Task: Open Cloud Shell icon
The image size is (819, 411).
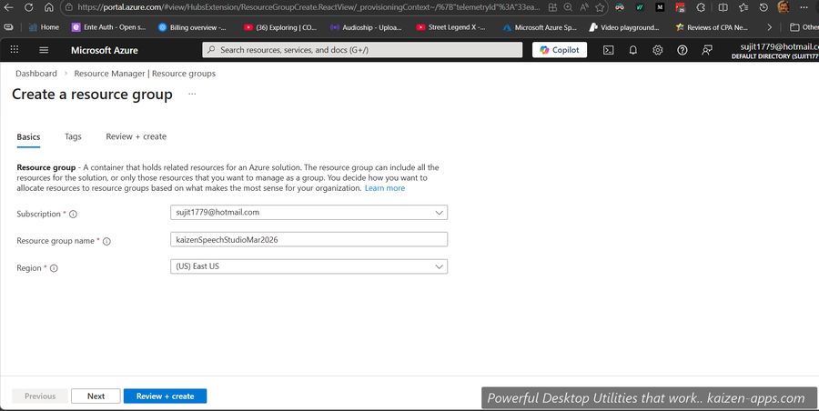Action: click(608, 50)
